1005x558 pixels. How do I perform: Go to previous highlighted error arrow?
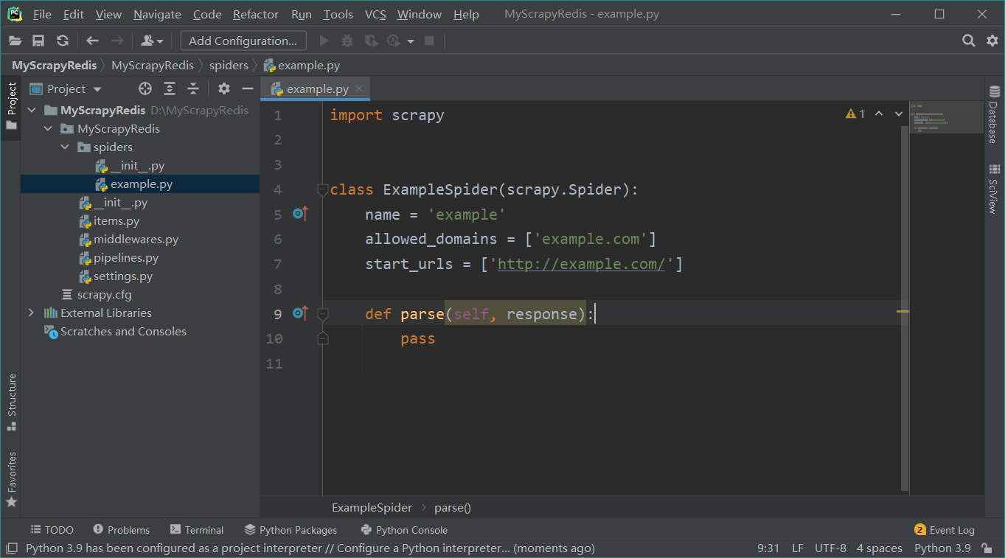pos(879,114)
